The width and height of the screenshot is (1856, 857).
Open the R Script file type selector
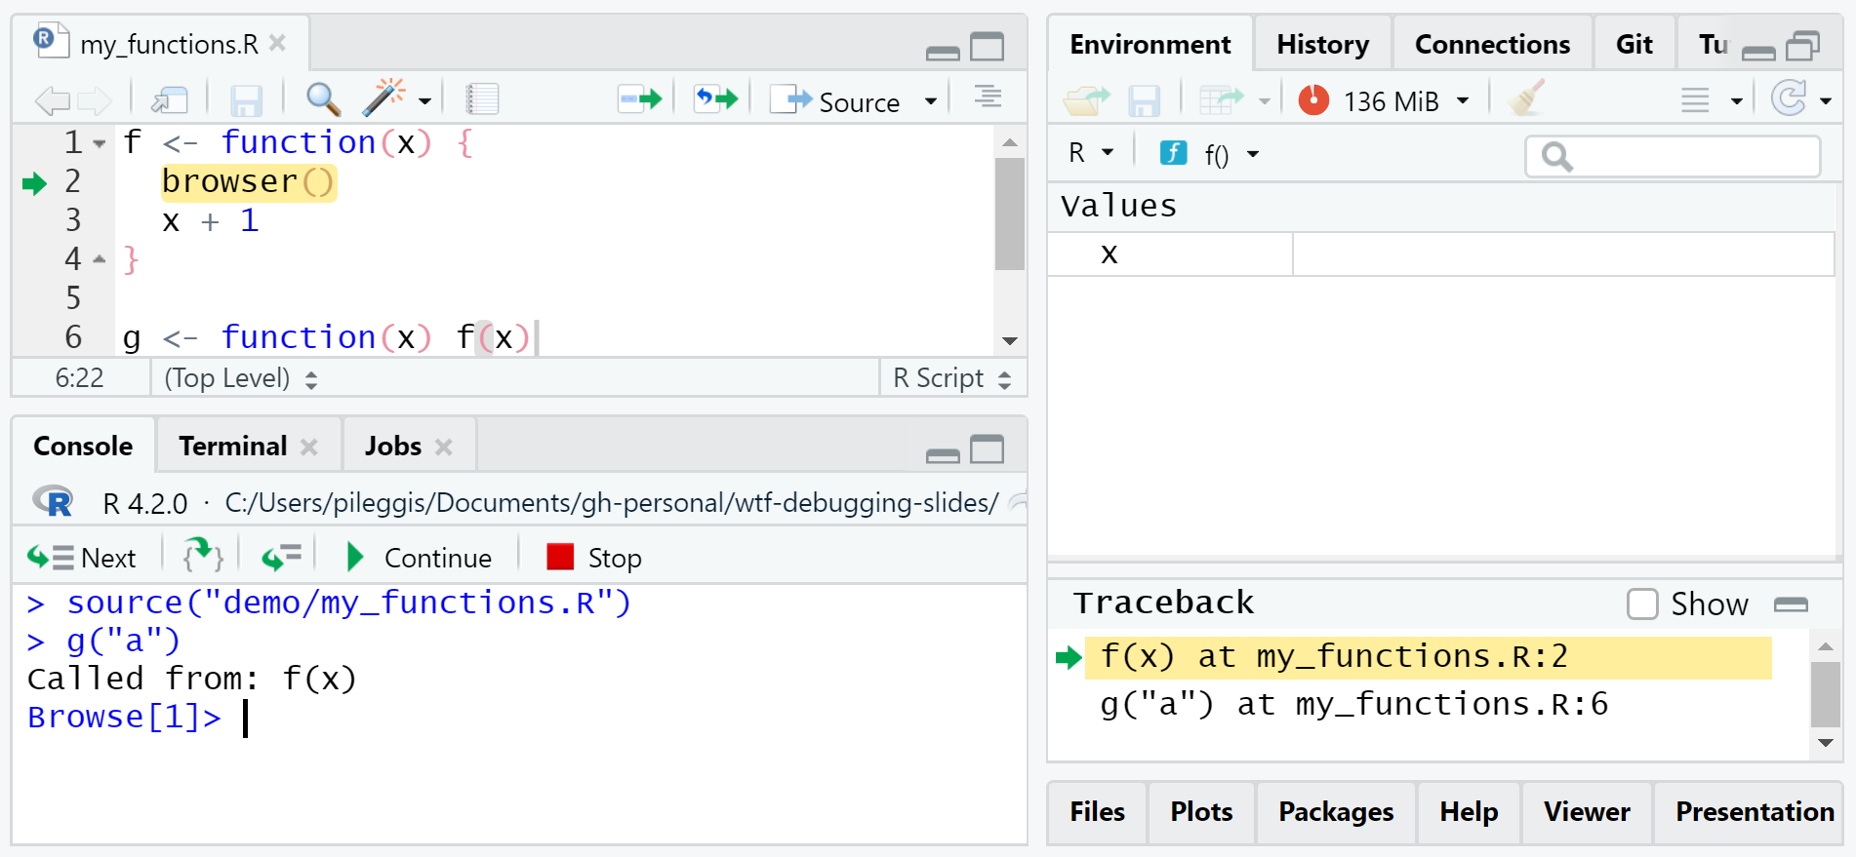click(951, 378)
